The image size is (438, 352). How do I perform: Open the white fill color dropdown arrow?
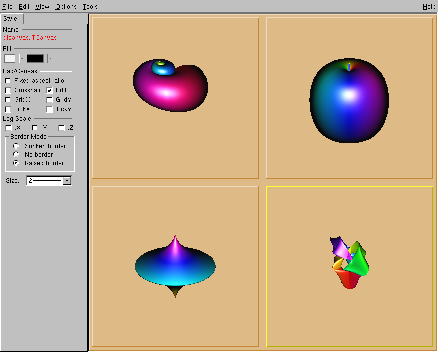point(22,59)
